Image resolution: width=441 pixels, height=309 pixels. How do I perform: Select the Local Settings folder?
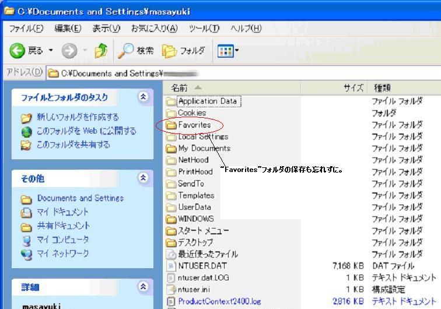[x=204, y=136]
